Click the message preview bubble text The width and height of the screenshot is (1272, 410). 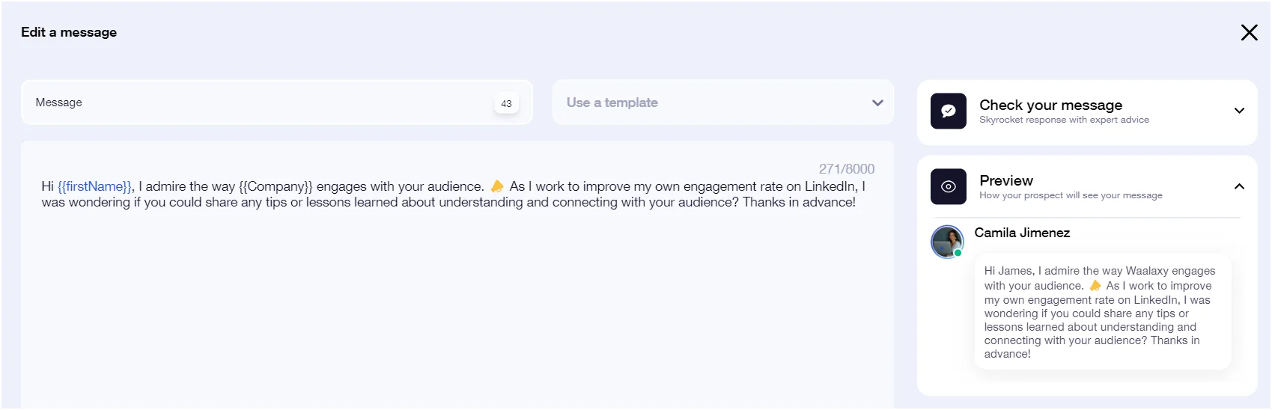pyautogui.click(x=1102, y=312)
